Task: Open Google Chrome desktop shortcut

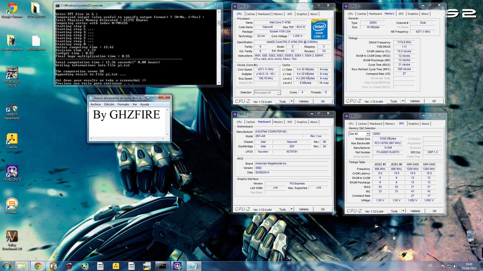Action: [x=12, y=10]
